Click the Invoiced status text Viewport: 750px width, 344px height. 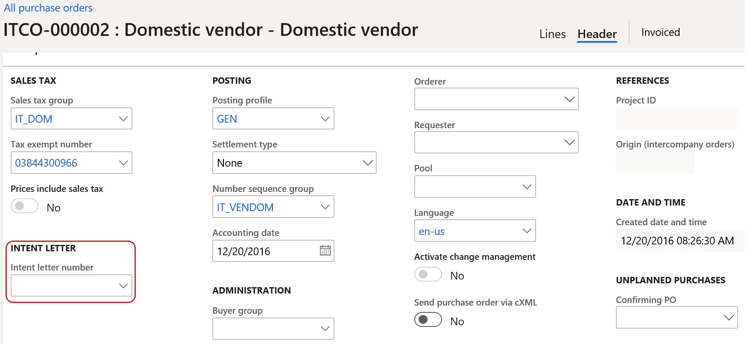[x=660, y=32]
